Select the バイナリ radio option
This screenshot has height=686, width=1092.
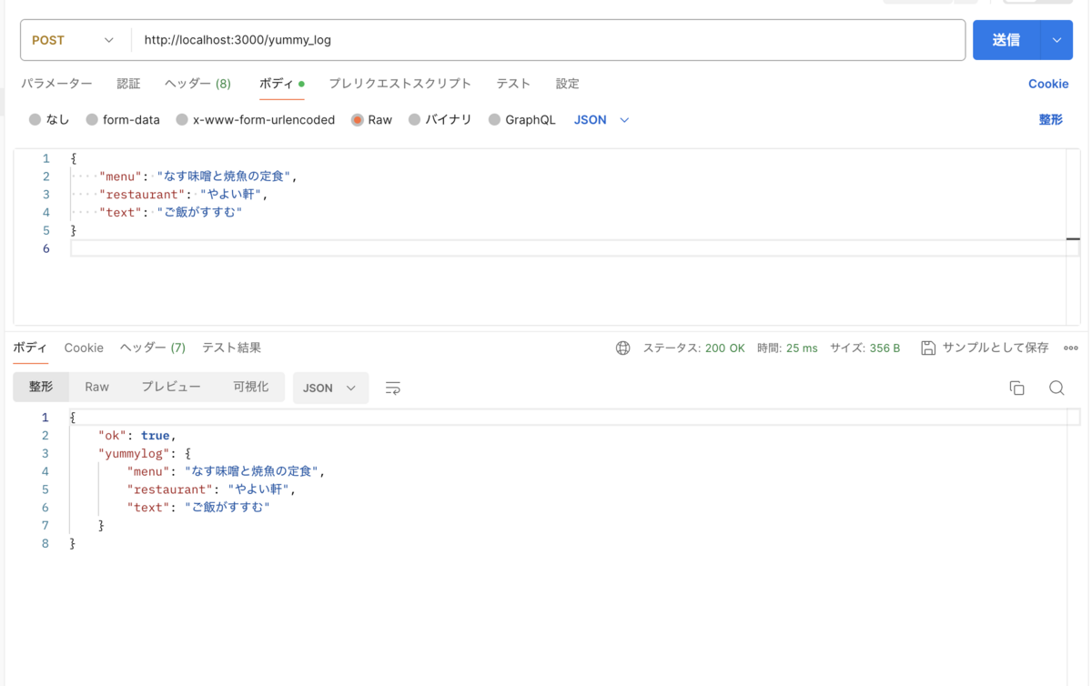[415, 120]
